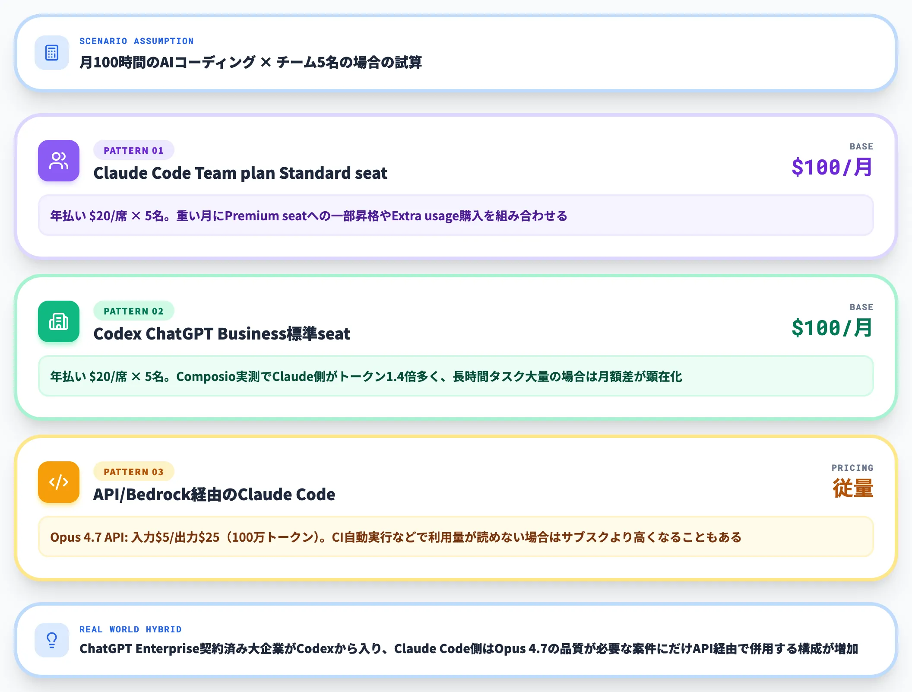Click the purple users icon for Pattern 01
This screenshot has height=692, width=912.
(59, 161)
